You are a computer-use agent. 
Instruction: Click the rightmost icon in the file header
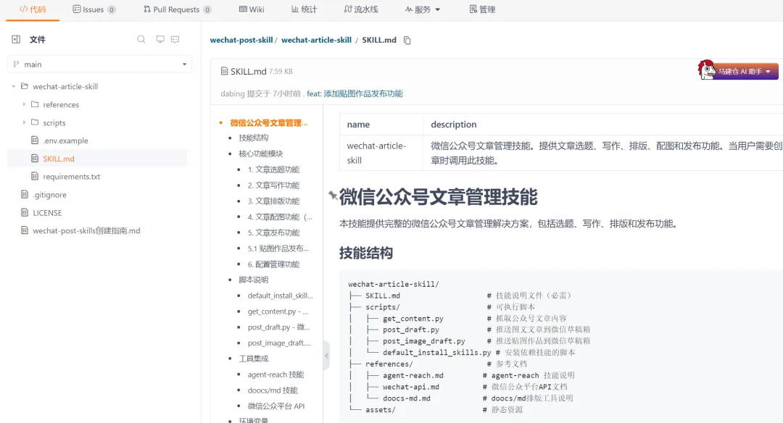175,39
